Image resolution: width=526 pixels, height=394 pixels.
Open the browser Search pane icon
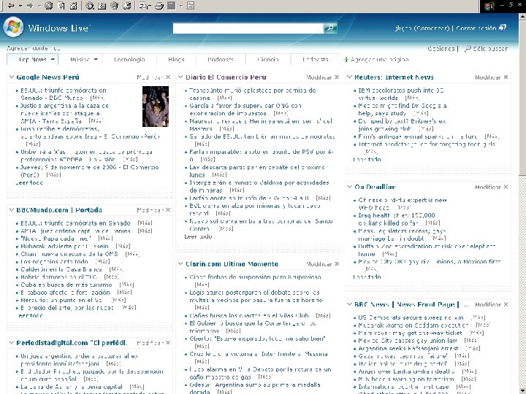[x=90, y=6]
